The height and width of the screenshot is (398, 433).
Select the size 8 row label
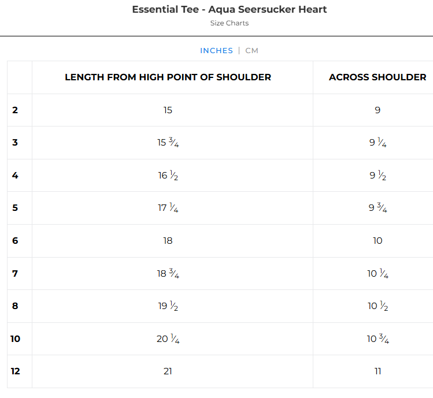[x=15, y=306]
